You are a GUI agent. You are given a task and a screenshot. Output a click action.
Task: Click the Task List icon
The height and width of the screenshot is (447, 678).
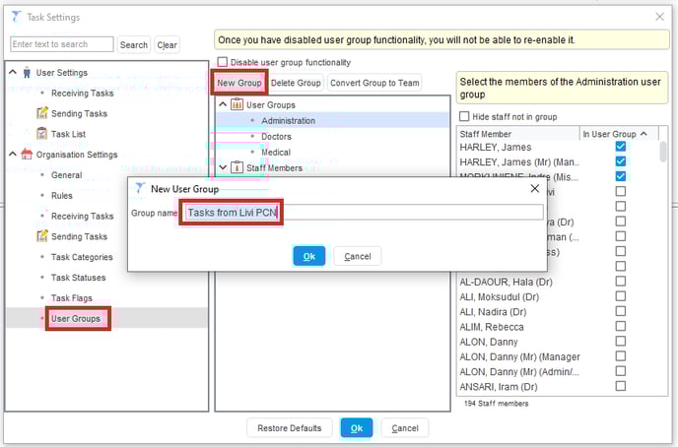coord(41,134)
